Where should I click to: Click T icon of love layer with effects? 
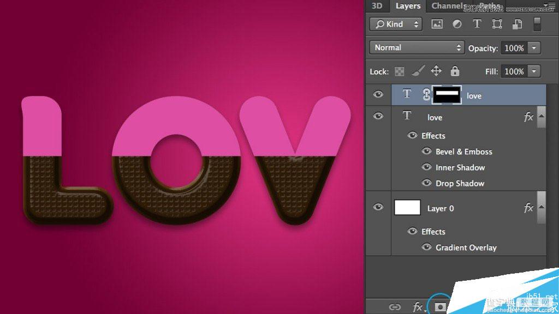(407, 116)
